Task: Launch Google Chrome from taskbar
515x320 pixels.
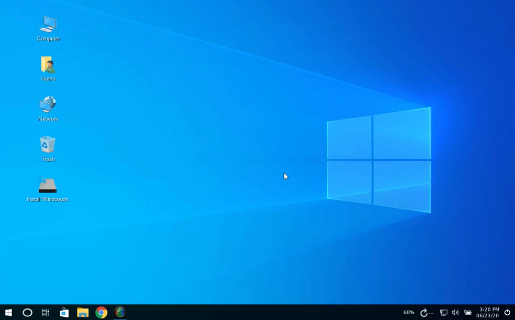Action: click(x=101, y=313)
